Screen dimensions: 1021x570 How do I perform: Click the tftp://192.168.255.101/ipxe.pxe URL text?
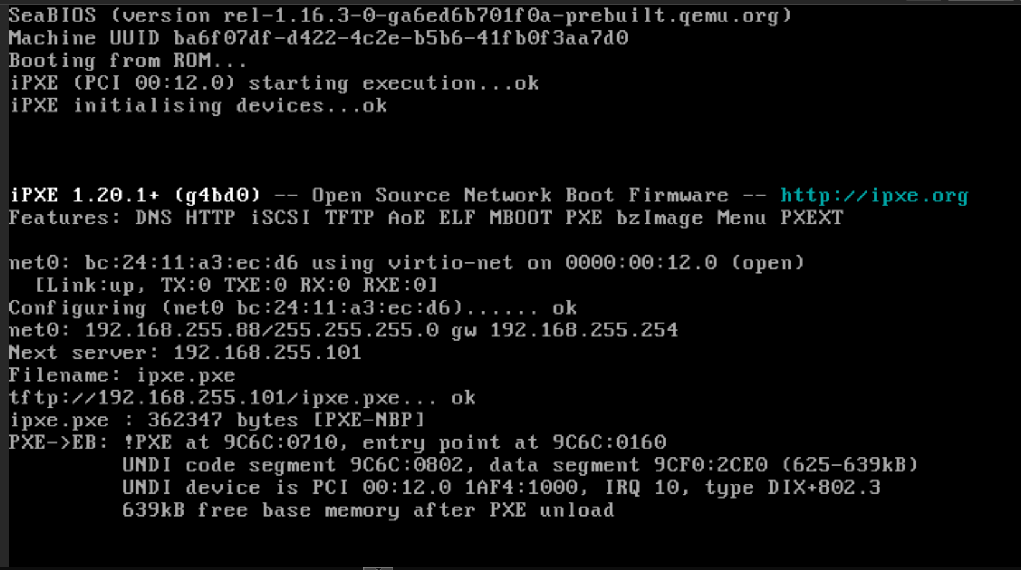point(204,398)
